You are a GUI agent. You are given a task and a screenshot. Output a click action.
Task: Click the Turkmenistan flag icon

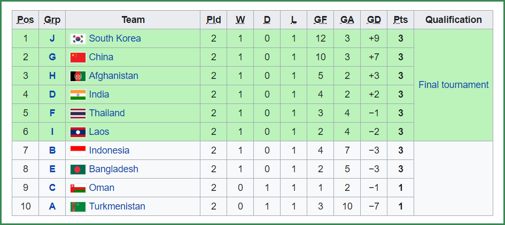[78, 206]
